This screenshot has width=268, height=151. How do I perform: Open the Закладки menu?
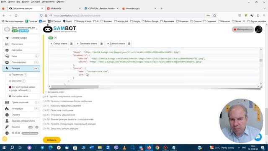click(x=36, y=2)
